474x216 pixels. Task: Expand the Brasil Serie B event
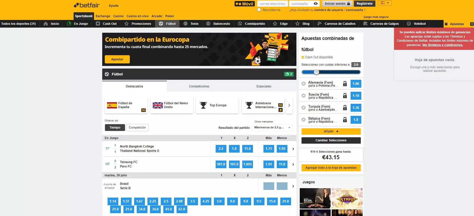[293, 186]
